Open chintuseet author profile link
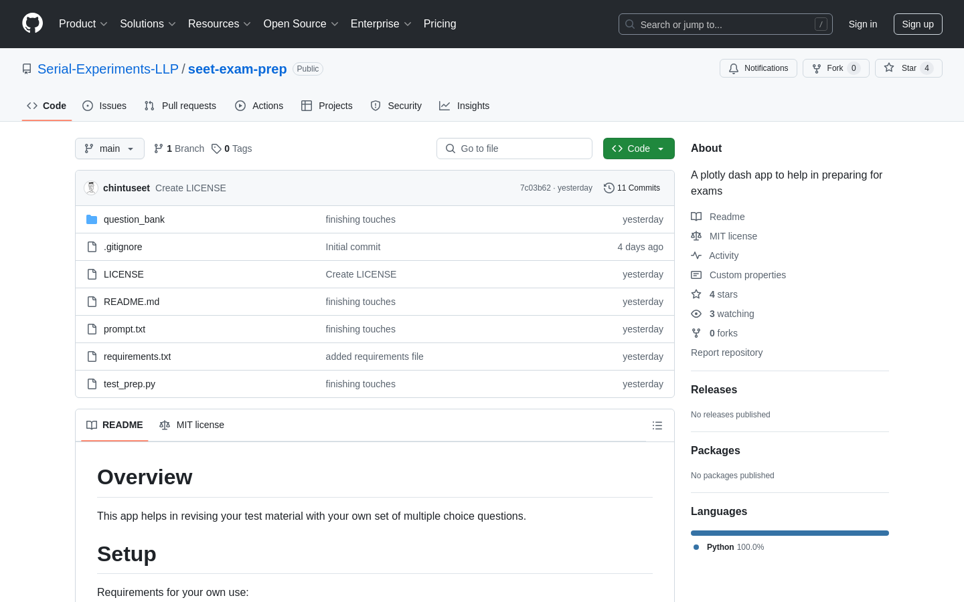 pos(127,188)
